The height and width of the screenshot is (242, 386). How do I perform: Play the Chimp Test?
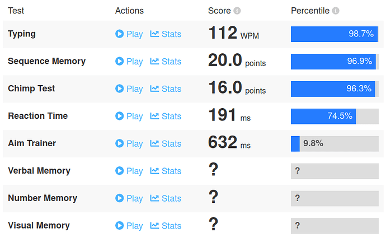(x=129, y=89)
